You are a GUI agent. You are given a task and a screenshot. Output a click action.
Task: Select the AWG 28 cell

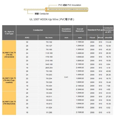[27, 46]
